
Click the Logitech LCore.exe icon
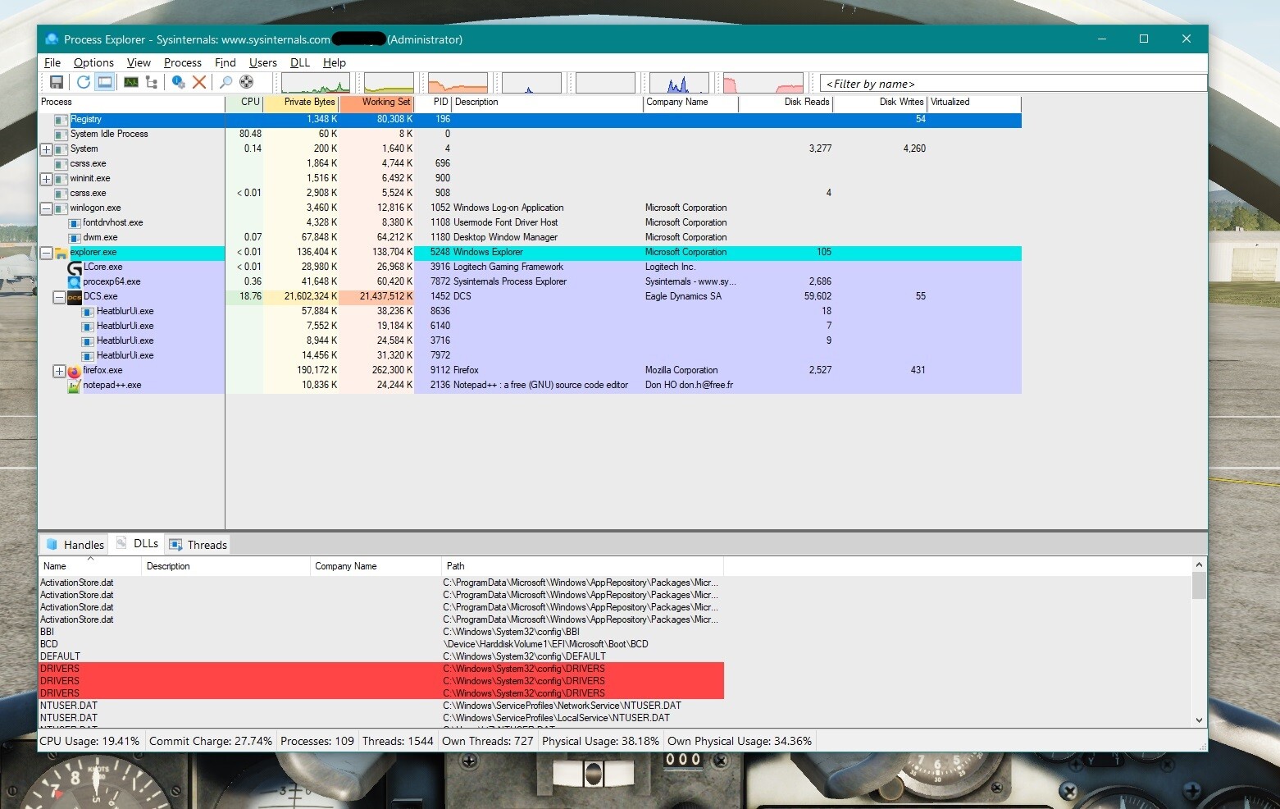click(75, 267)
